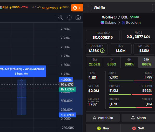155x132 pixels.
Task: Click the PIM trending token
Action: coord(14,8)
